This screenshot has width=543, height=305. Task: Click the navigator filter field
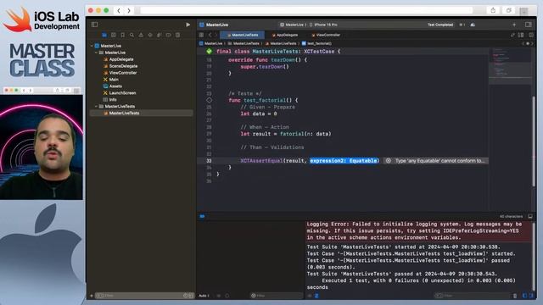pos(143,296)
